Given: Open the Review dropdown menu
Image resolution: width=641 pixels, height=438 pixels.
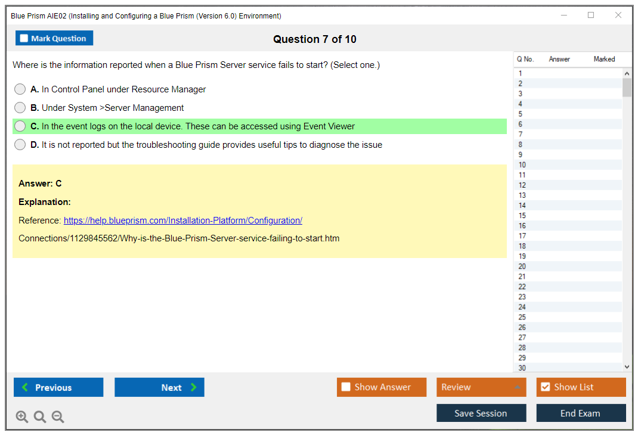Looking at the screenshot, I should [481, 387].
